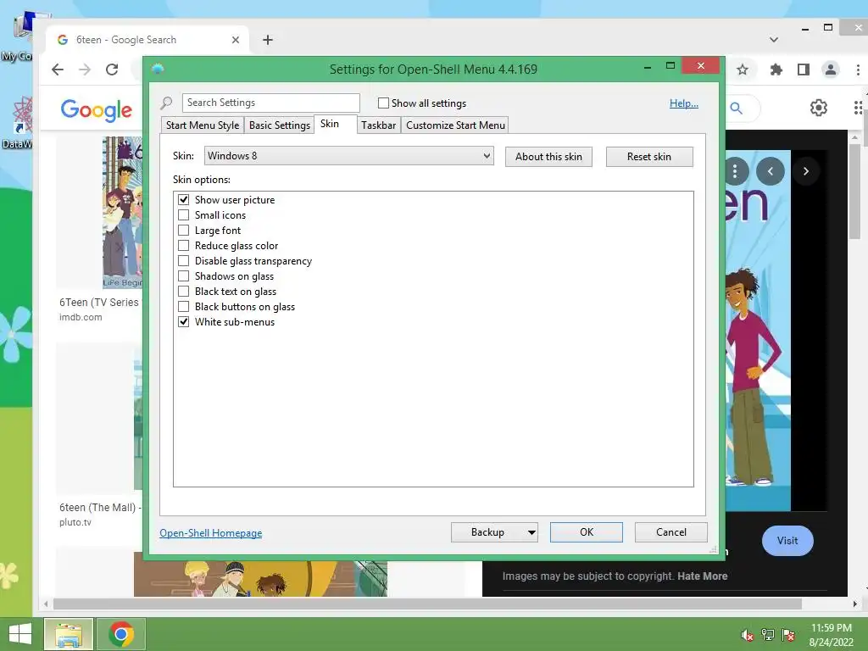The height and width of the screenshot is (651, 868).
Task: Check Disable glass transparency
Action: [183, 261]
